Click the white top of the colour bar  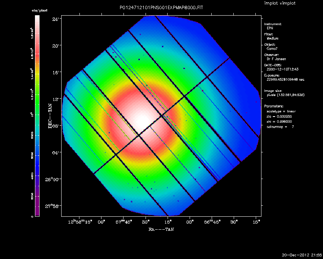(x=37, y=18)
